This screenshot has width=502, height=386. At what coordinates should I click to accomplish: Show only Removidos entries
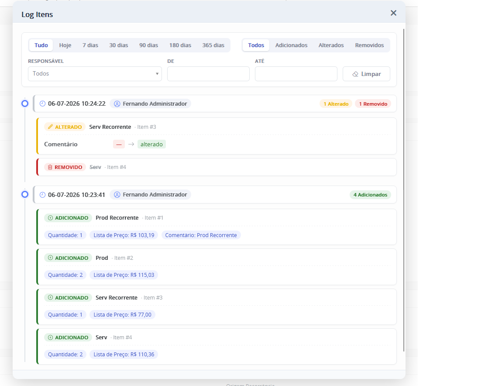(x=369, y=45)
